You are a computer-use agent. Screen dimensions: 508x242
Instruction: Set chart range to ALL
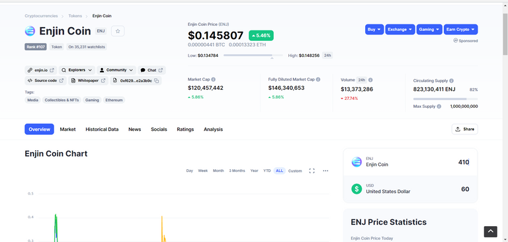[280, 171]
